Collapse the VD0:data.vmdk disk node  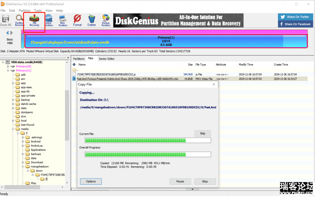click(x=3, y=62)
